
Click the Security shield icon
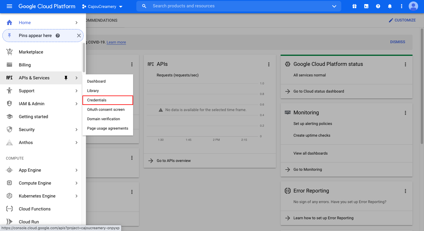pos(9,130)
